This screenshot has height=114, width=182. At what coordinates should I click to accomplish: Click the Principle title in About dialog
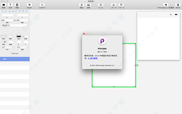[102, 49]
